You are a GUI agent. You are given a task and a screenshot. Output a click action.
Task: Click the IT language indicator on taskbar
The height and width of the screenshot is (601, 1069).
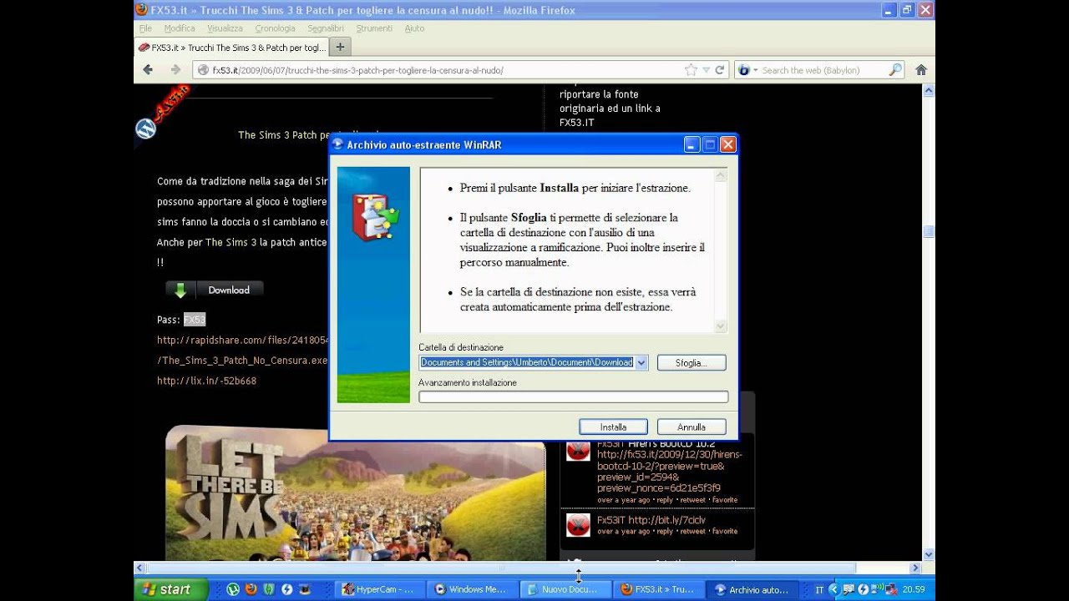(819, 589)
